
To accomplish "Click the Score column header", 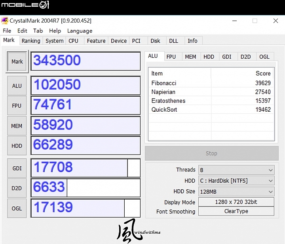I will 242,73.
